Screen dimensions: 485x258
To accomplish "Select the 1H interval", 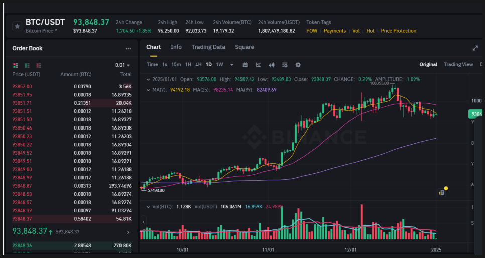I will point(188,64).
